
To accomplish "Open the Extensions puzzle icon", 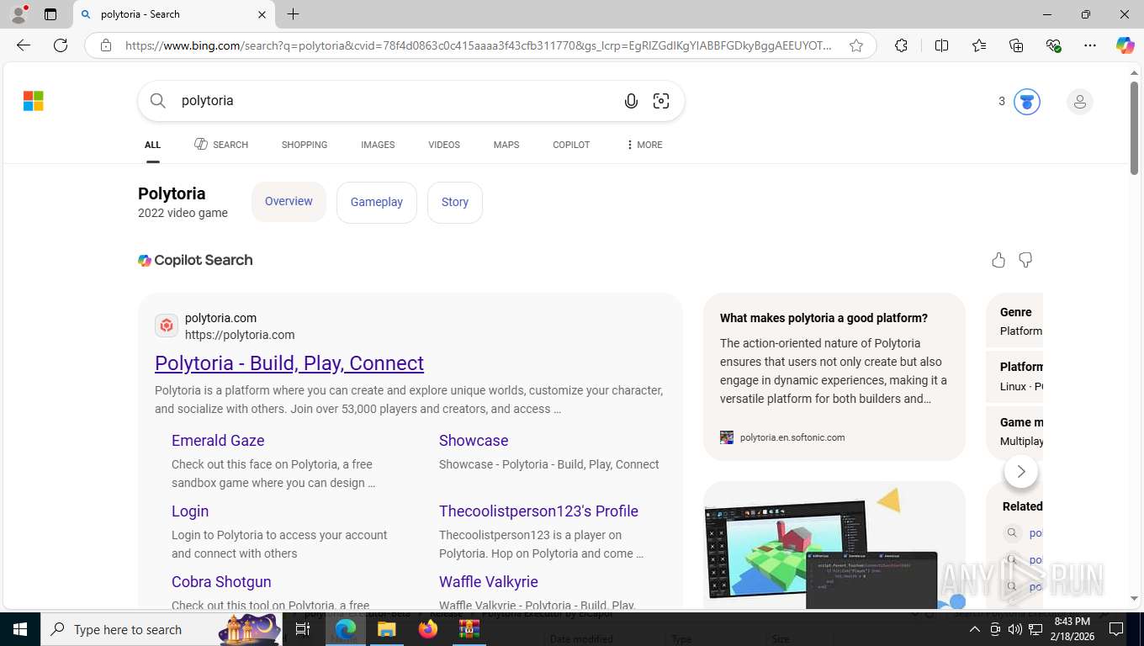I will [901, 45].
